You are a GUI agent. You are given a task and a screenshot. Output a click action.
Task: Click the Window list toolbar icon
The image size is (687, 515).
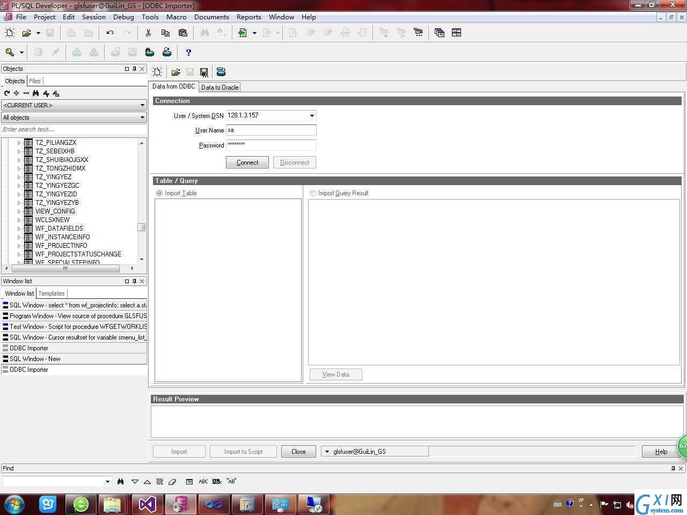(439, 33)
